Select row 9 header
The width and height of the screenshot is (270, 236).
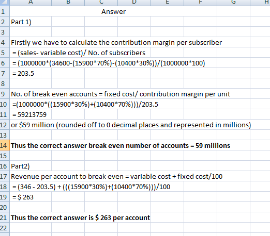click(5, 94)
